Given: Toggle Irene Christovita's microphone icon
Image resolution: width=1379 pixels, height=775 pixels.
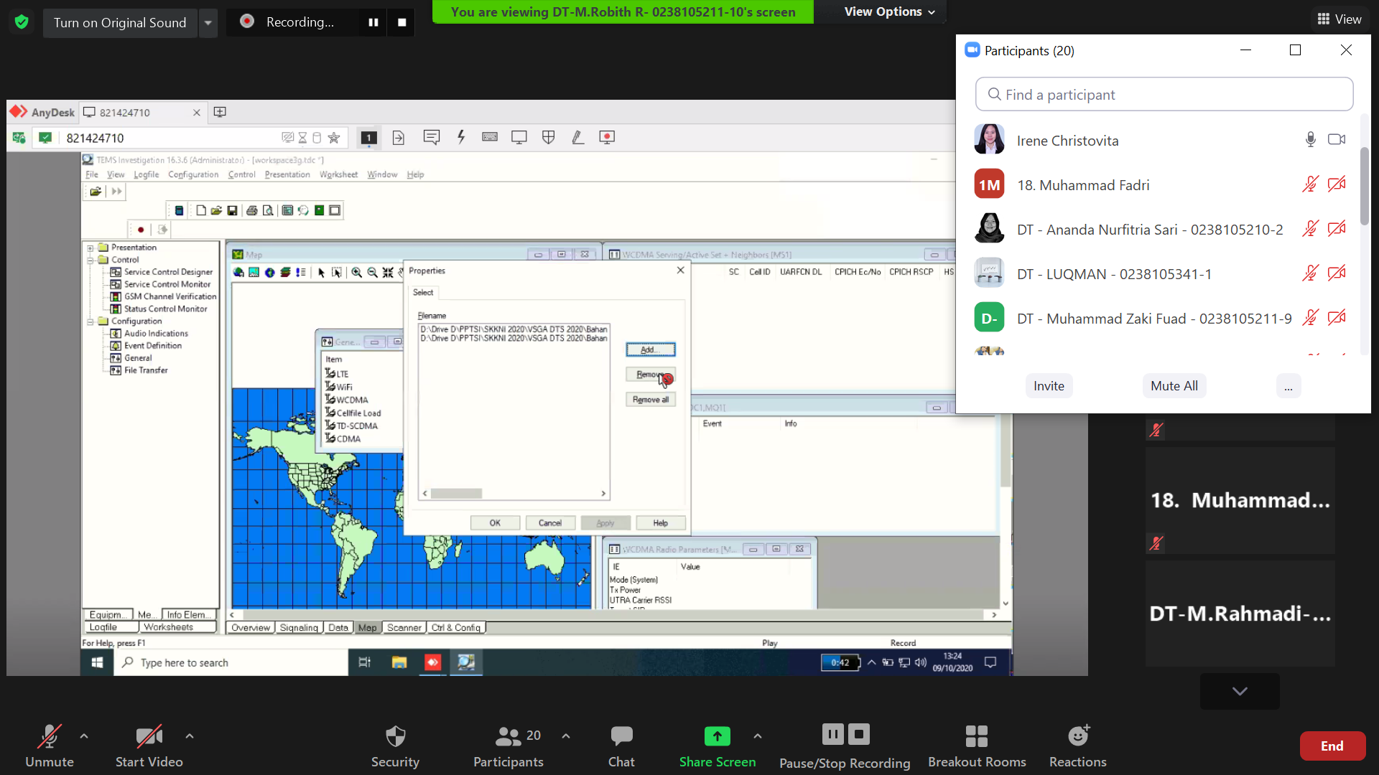Looking at the screenshot, I should coord(1310,140).
